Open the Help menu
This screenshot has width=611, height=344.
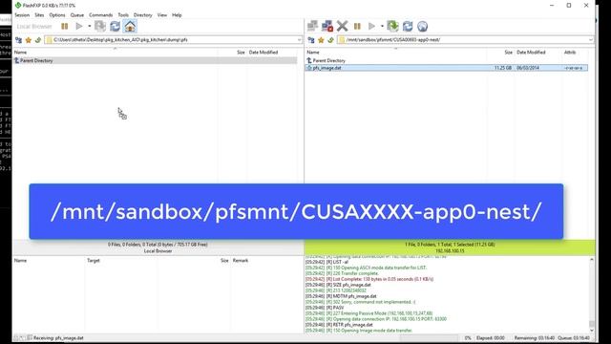tap(177, 15)
